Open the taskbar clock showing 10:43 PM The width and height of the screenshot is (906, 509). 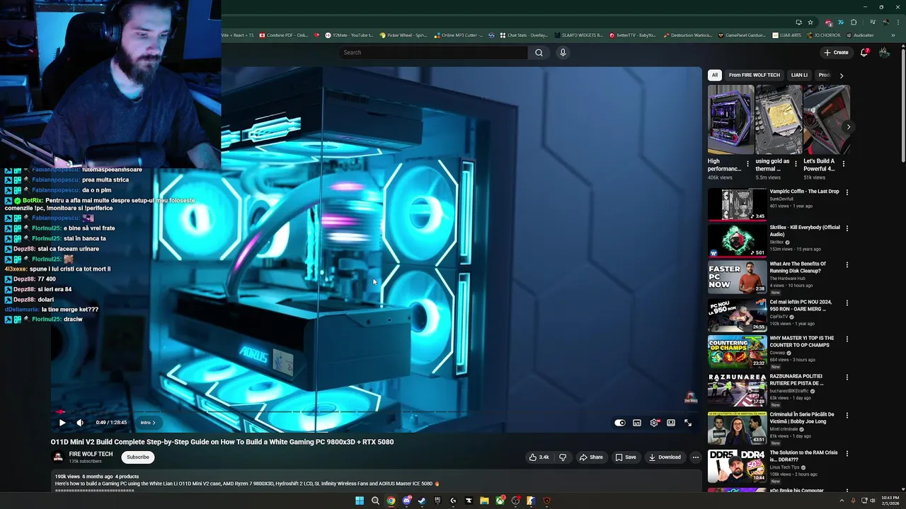tap(890, 501)
